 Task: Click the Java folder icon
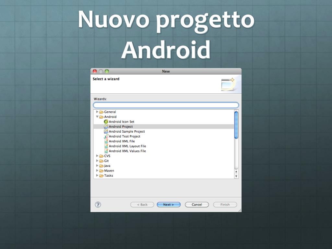coord(101,166)
